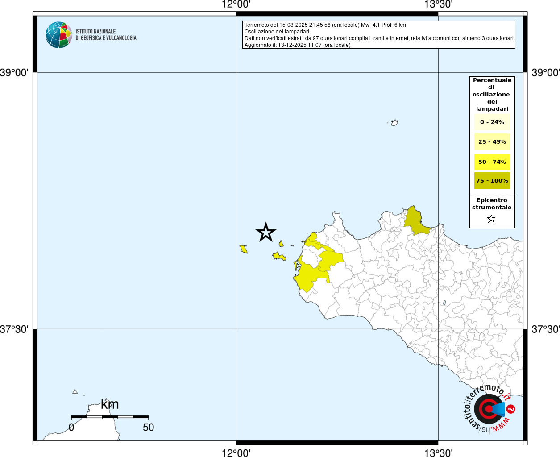This screenshot has width=560, height=457.
Task: Click the epicenter star on the map
Action: coord(266,232)
